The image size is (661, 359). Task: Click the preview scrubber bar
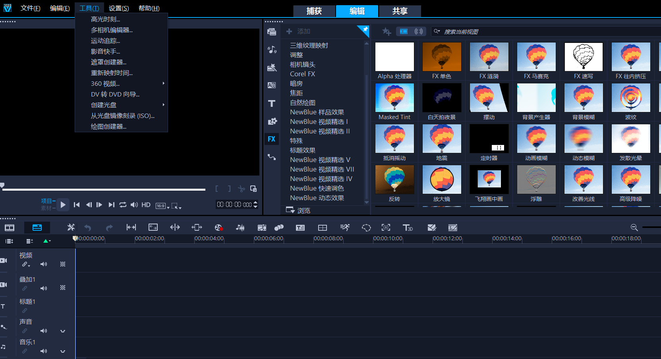pyautogui.click(x=103, y=189)
